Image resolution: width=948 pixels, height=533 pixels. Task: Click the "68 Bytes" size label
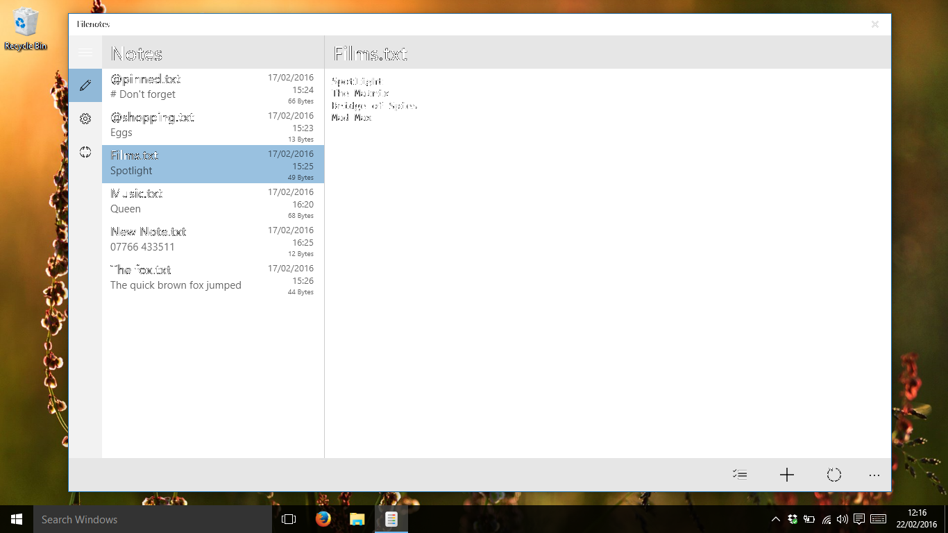pyautogui.click(x=301, y=216)
